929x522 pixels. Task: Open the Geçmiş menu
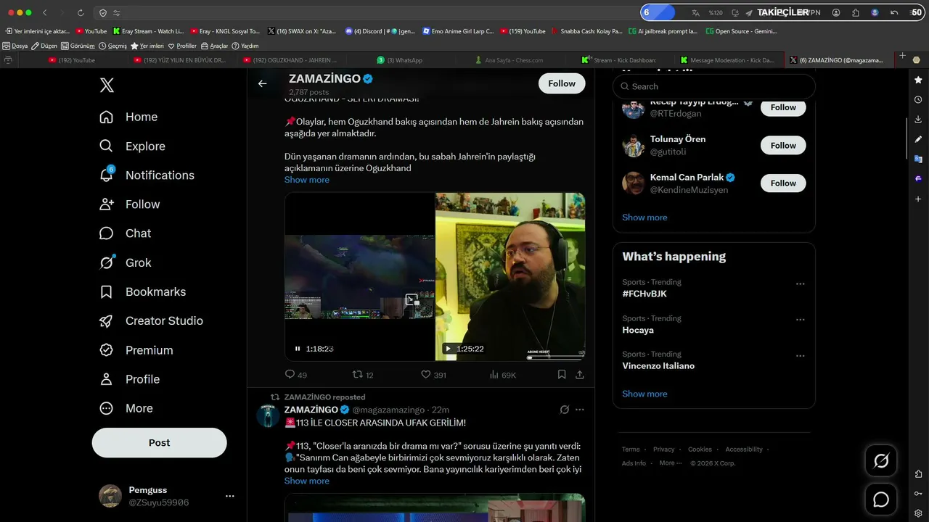point(112,46)
